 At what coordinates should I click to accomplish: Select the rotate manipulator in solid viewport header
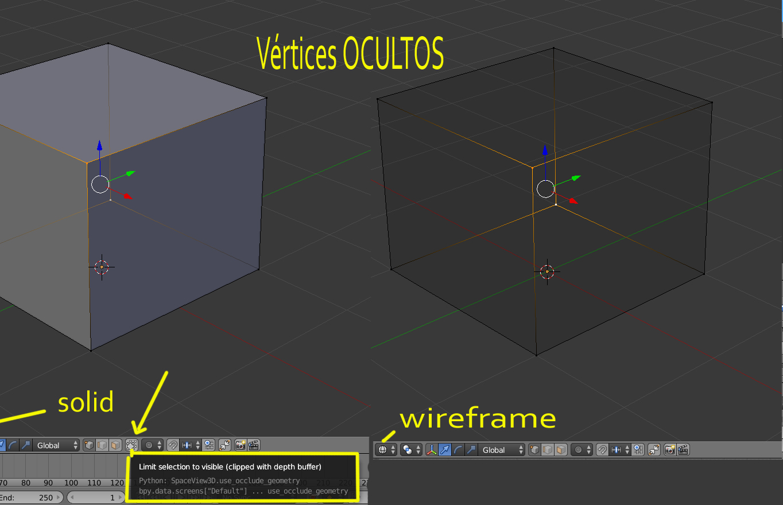coord(13,445)
